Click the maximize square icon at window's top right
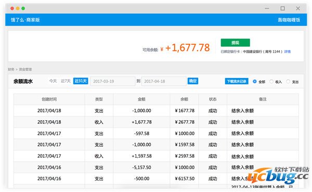Viewport: 312px width, 192px height. [x=282, y=8]
